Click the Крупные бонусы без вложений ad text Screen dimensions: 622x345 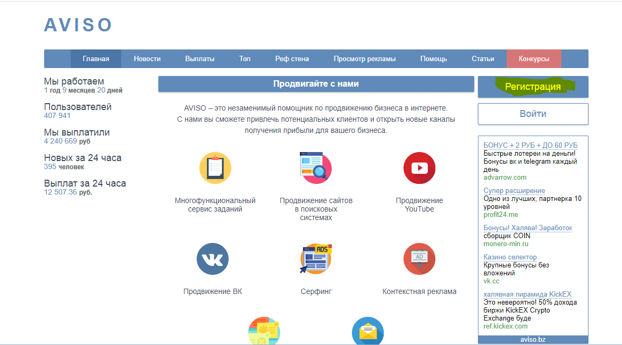coord(516,269)
